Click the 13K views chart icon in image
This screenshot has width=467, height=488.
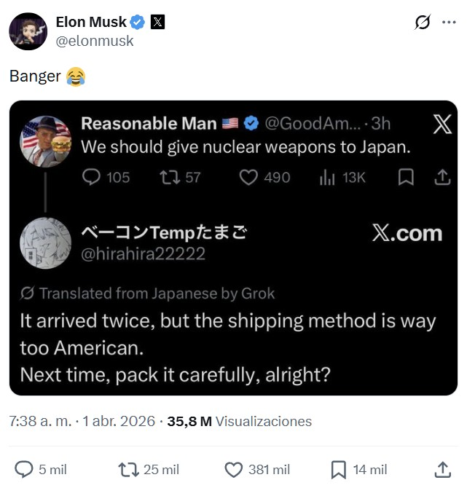tap(327, 177)
